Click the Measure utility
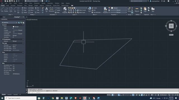Viewport: 179px width, 100px height. click(x=137, y=9)
